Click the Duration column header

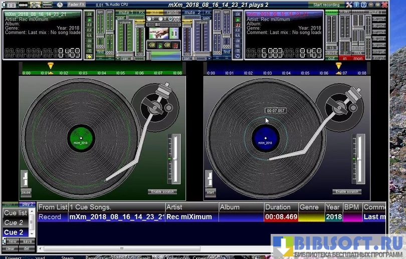point(278,207)
